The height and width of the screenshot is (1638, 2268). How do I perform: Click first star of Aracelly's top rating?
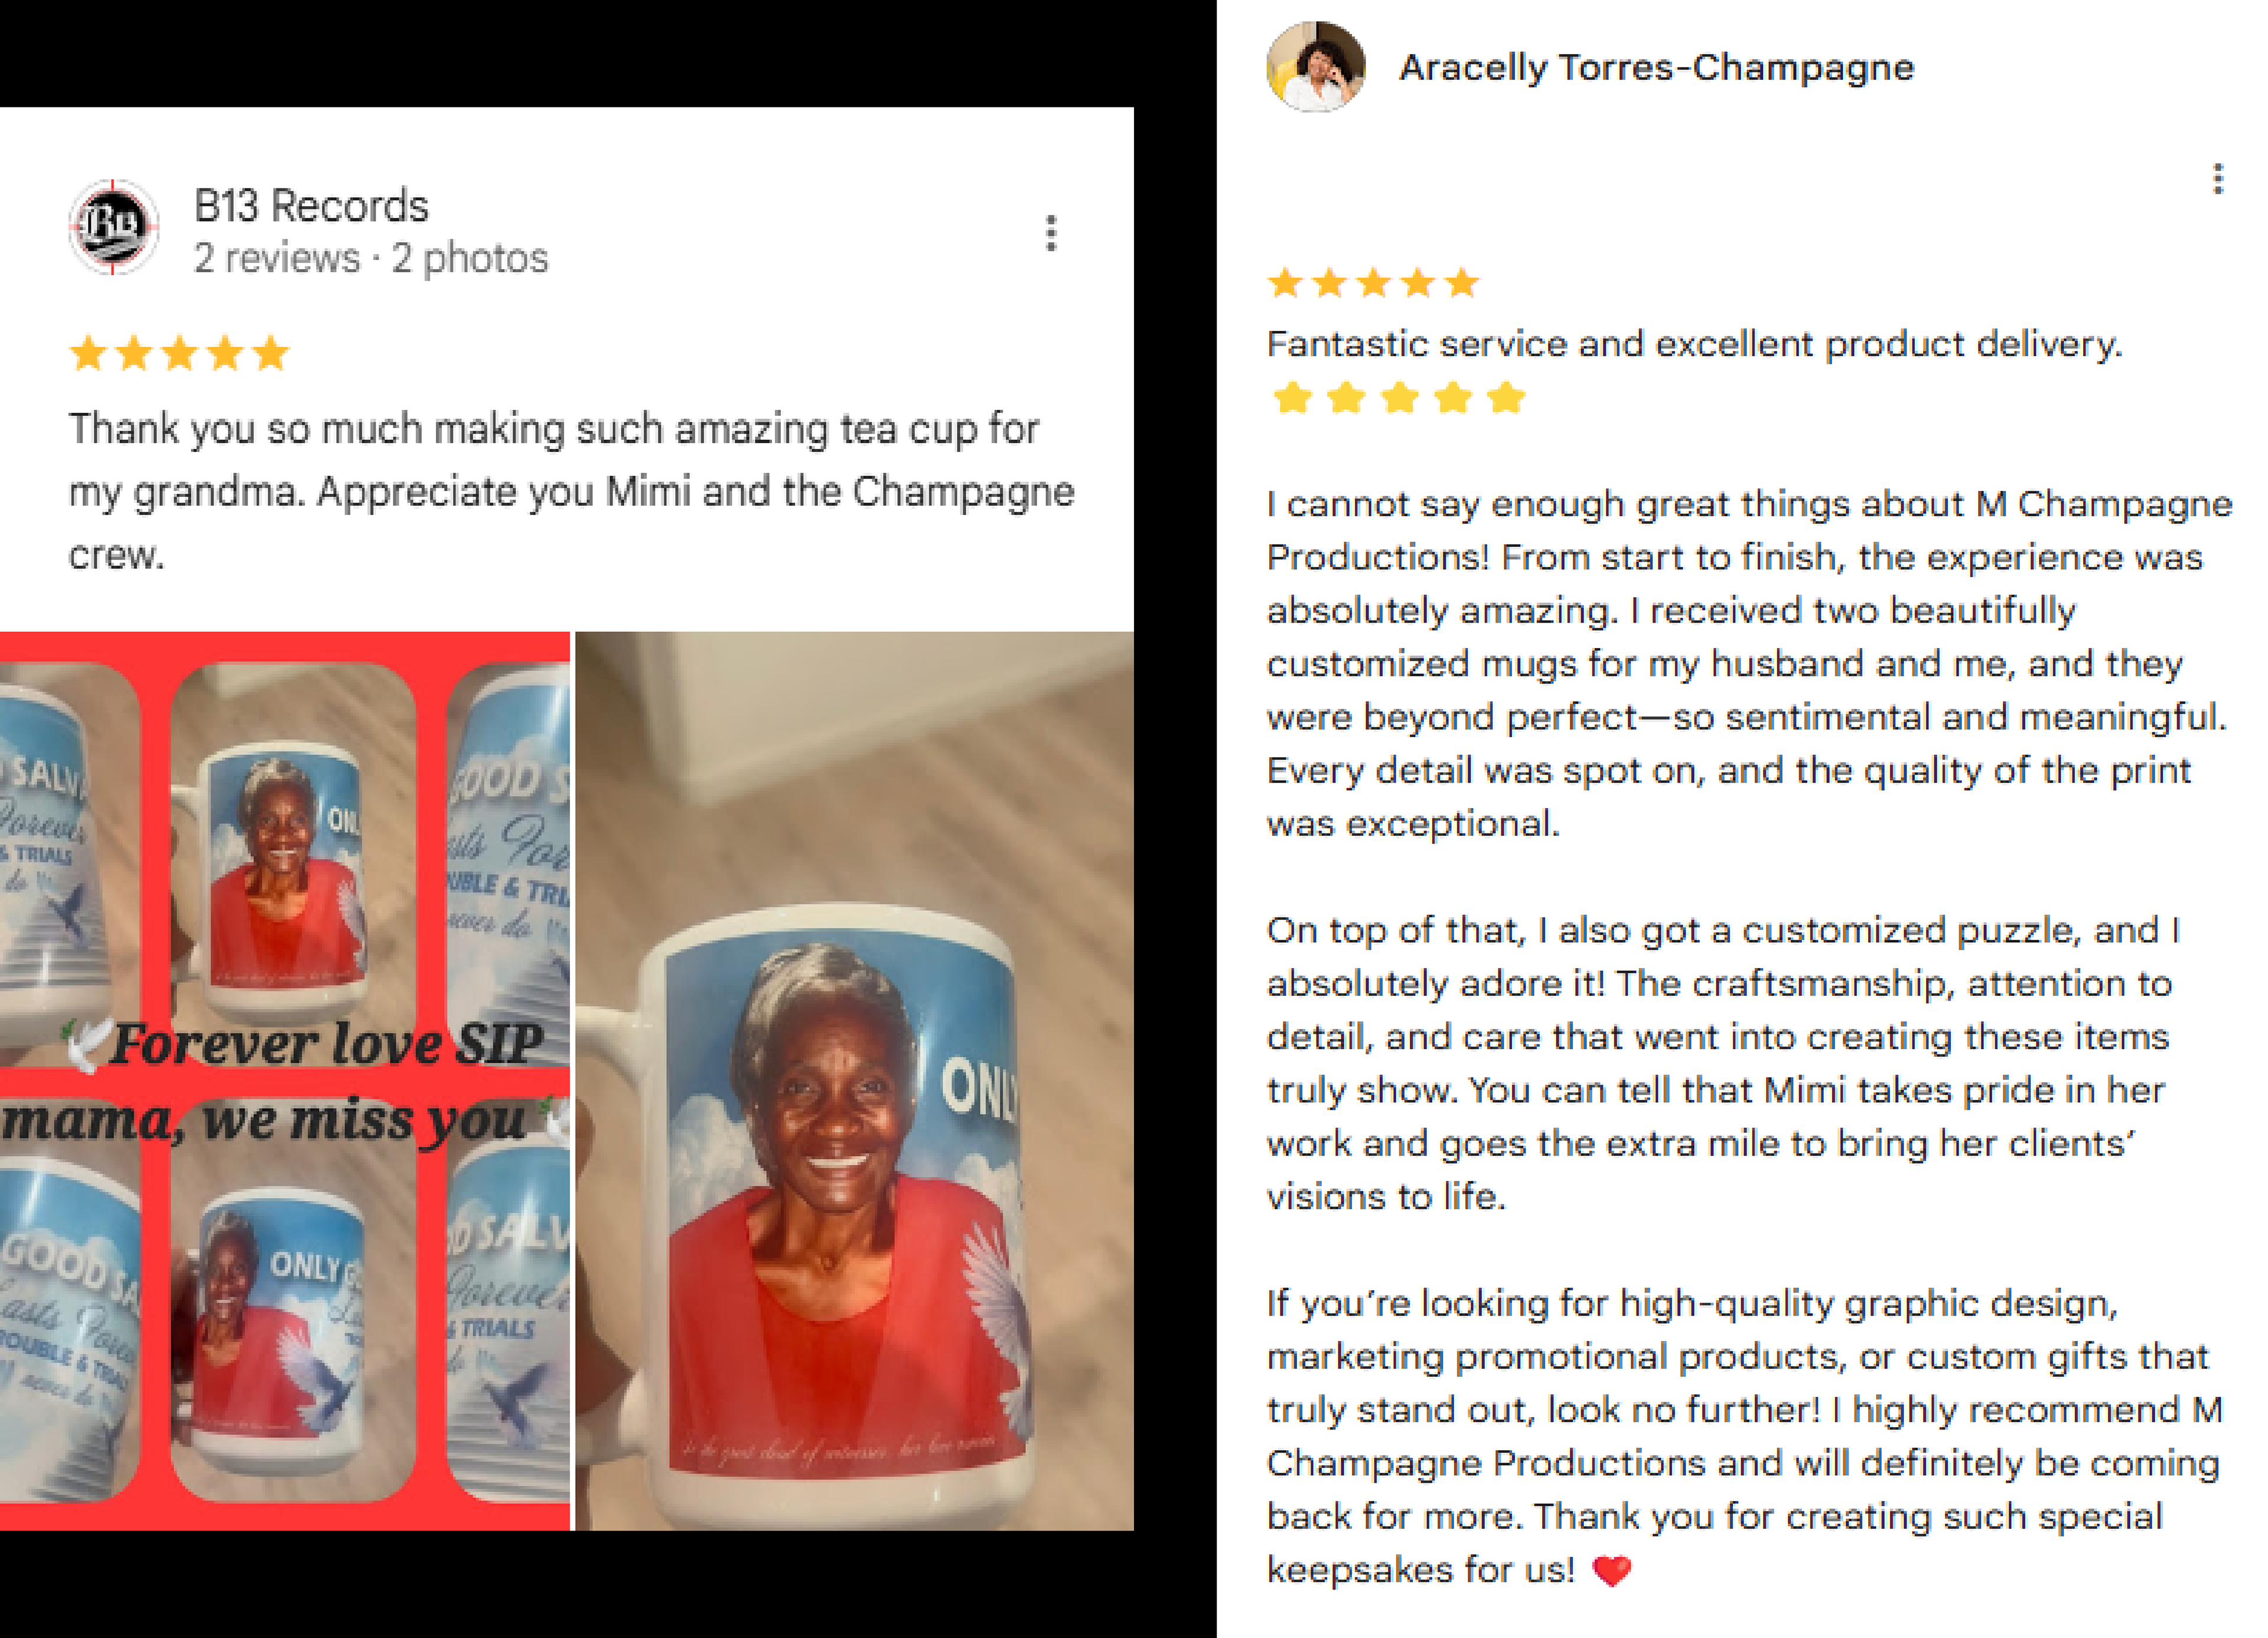coord(1285,283)
